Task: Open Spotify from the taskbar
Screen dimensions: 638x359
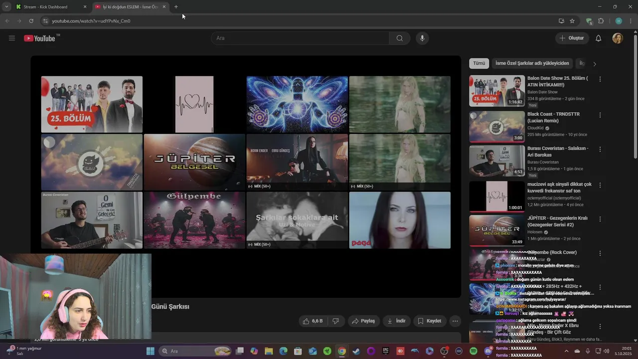Action: (x=474, y=351)
